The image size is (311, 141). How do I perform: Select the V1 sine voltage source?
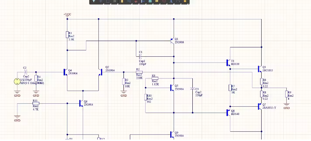17,81
